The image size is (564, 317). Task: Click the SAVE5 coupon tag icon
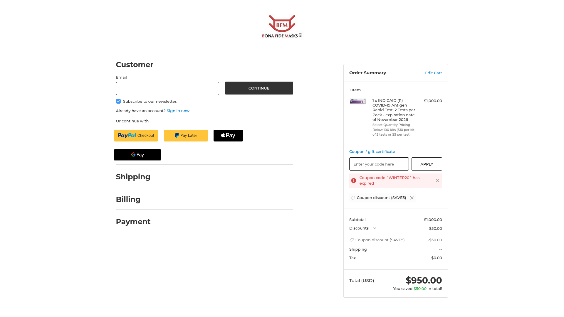(353, 198)
